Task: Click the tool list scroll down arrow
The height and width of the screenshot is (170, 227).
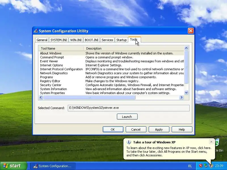Action: [186, 93]
